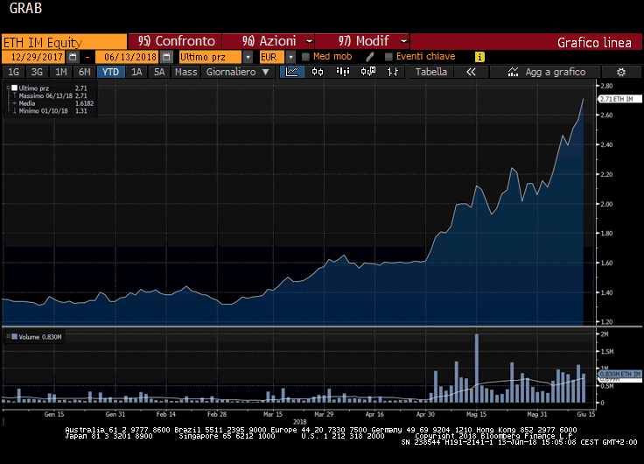The width and height of the screenshot is (644, 464).
Task: Open the EUR currency dropdown
Action: pyautogui.click(x=290, y=57)
